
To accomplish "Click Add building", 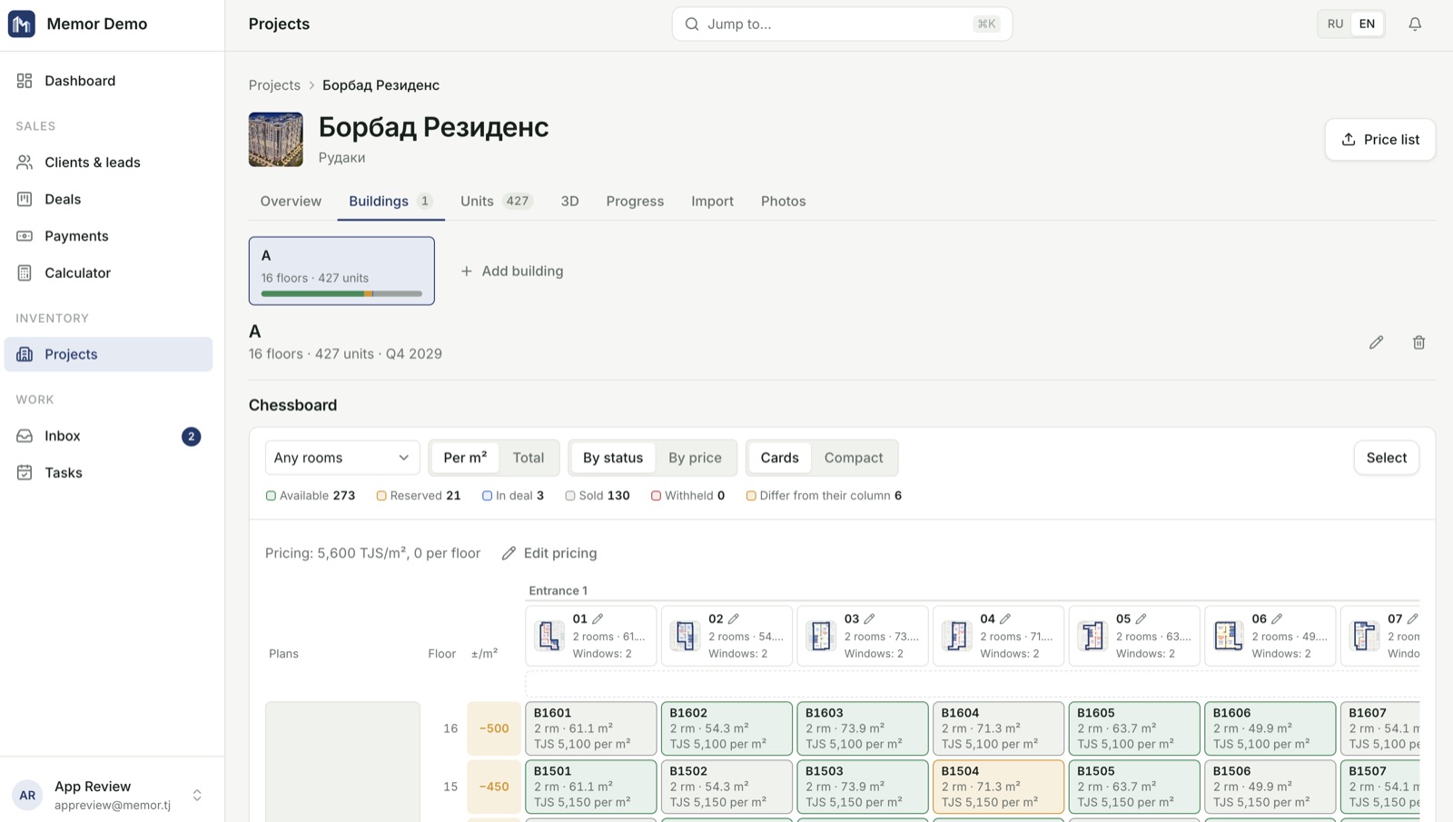I will click(511, 271).
